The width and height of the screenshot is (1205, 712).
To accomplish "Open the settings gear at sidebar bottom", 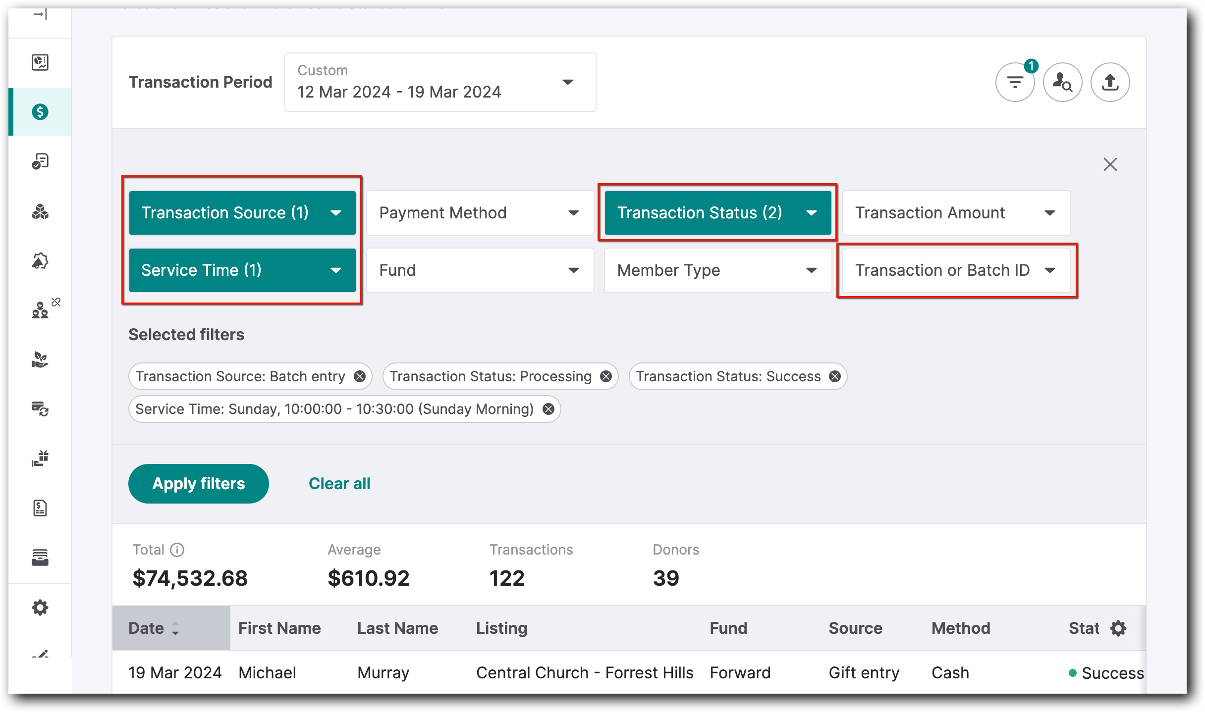I will (x=41, y=608).
